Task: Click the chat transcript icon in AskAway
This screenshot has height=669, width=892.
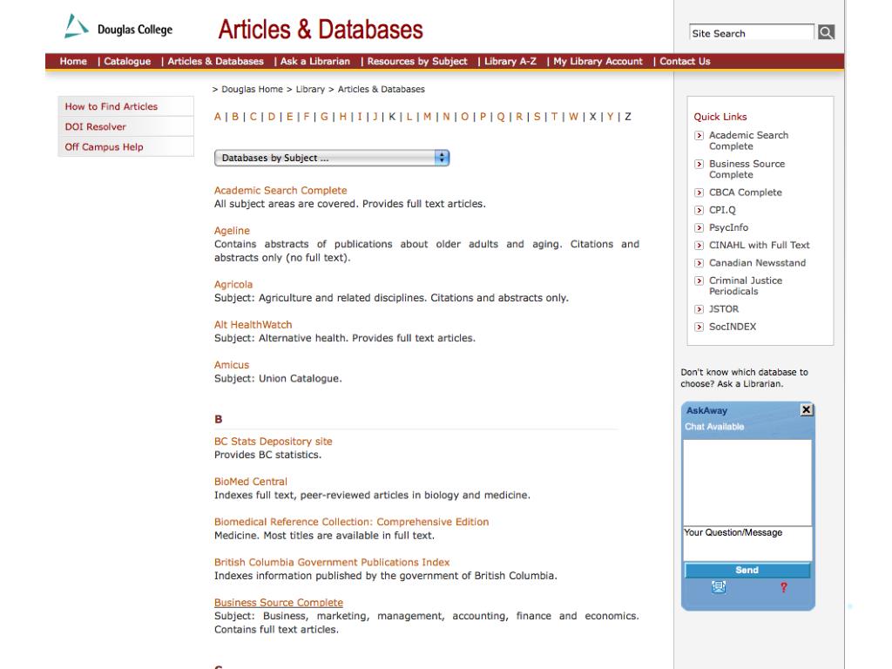Action: pyautogui.click(x=719, y=586)
